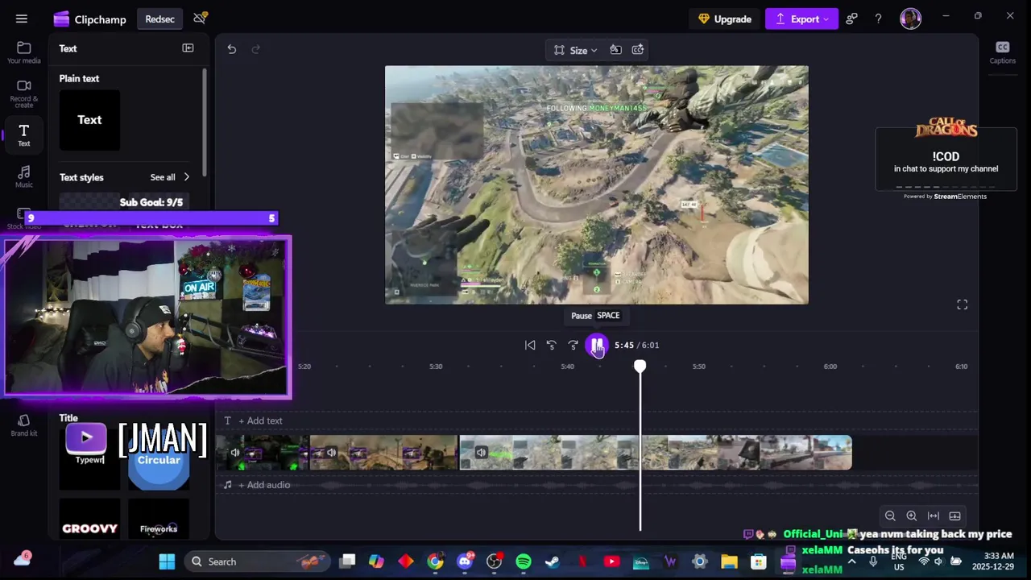1031x580 pixels.
Task: Open the Music sidebar panel
Action: click(x=24, y=176)
